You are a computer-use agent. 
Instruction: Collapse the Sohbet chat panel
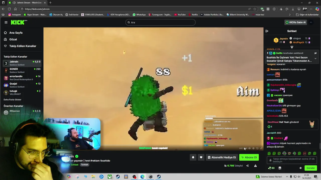pos(267,31)
